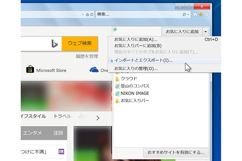Click the 登山のコンパス page icon
The height and width of the screenshot is (161, 242).
click(117, 86)
